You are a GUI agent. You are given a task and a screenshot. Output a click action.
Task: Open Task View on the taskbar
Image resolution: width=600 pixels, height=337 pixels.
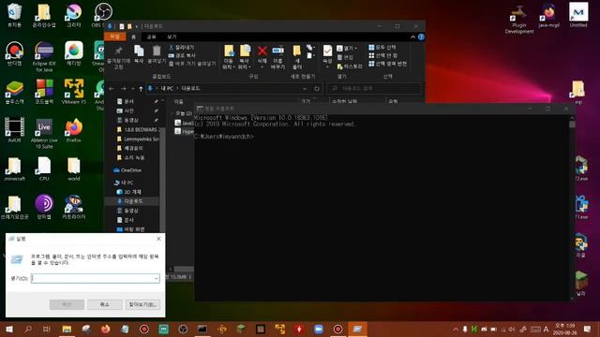click(47, 329)
